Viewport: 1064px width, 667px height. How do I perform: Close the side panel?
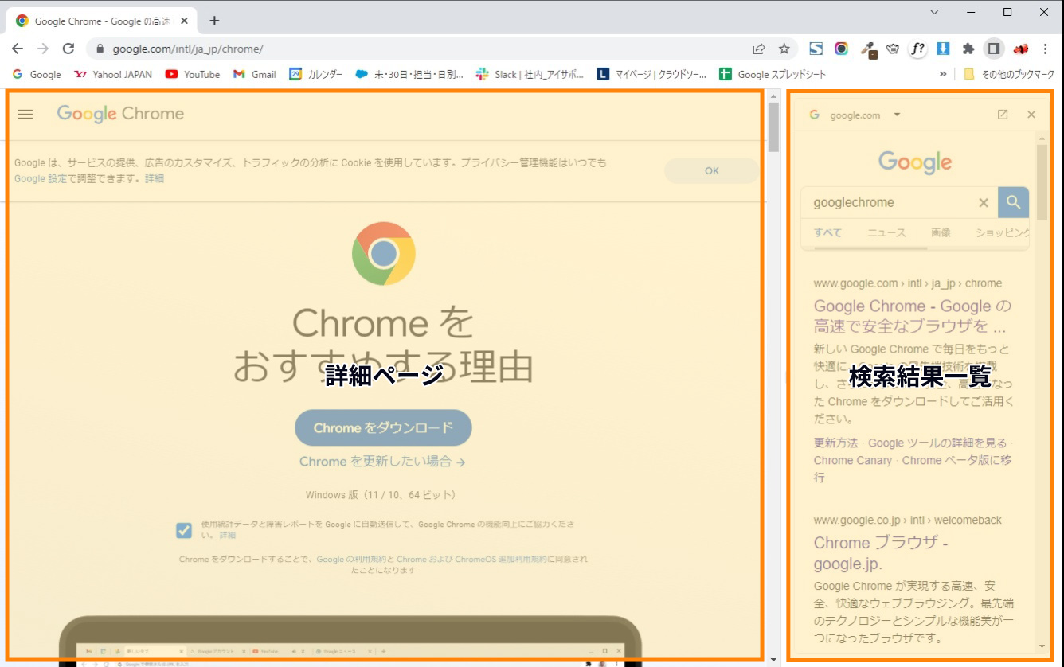(x=1031, y=115)
